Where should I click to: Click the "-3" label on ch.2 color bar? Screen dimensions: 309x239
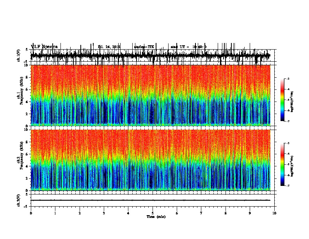pyautogui.click(x=288, y=143)
